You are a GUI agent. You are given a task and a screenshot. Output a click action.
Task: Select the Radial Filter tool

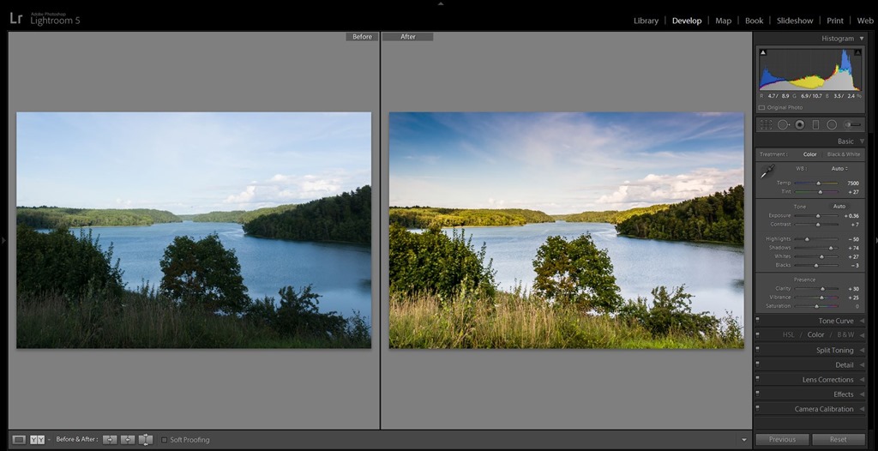832,124
